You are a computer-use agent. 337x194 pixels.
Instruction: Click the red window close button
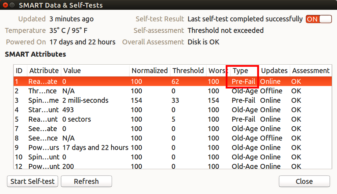tap(5, 5)
